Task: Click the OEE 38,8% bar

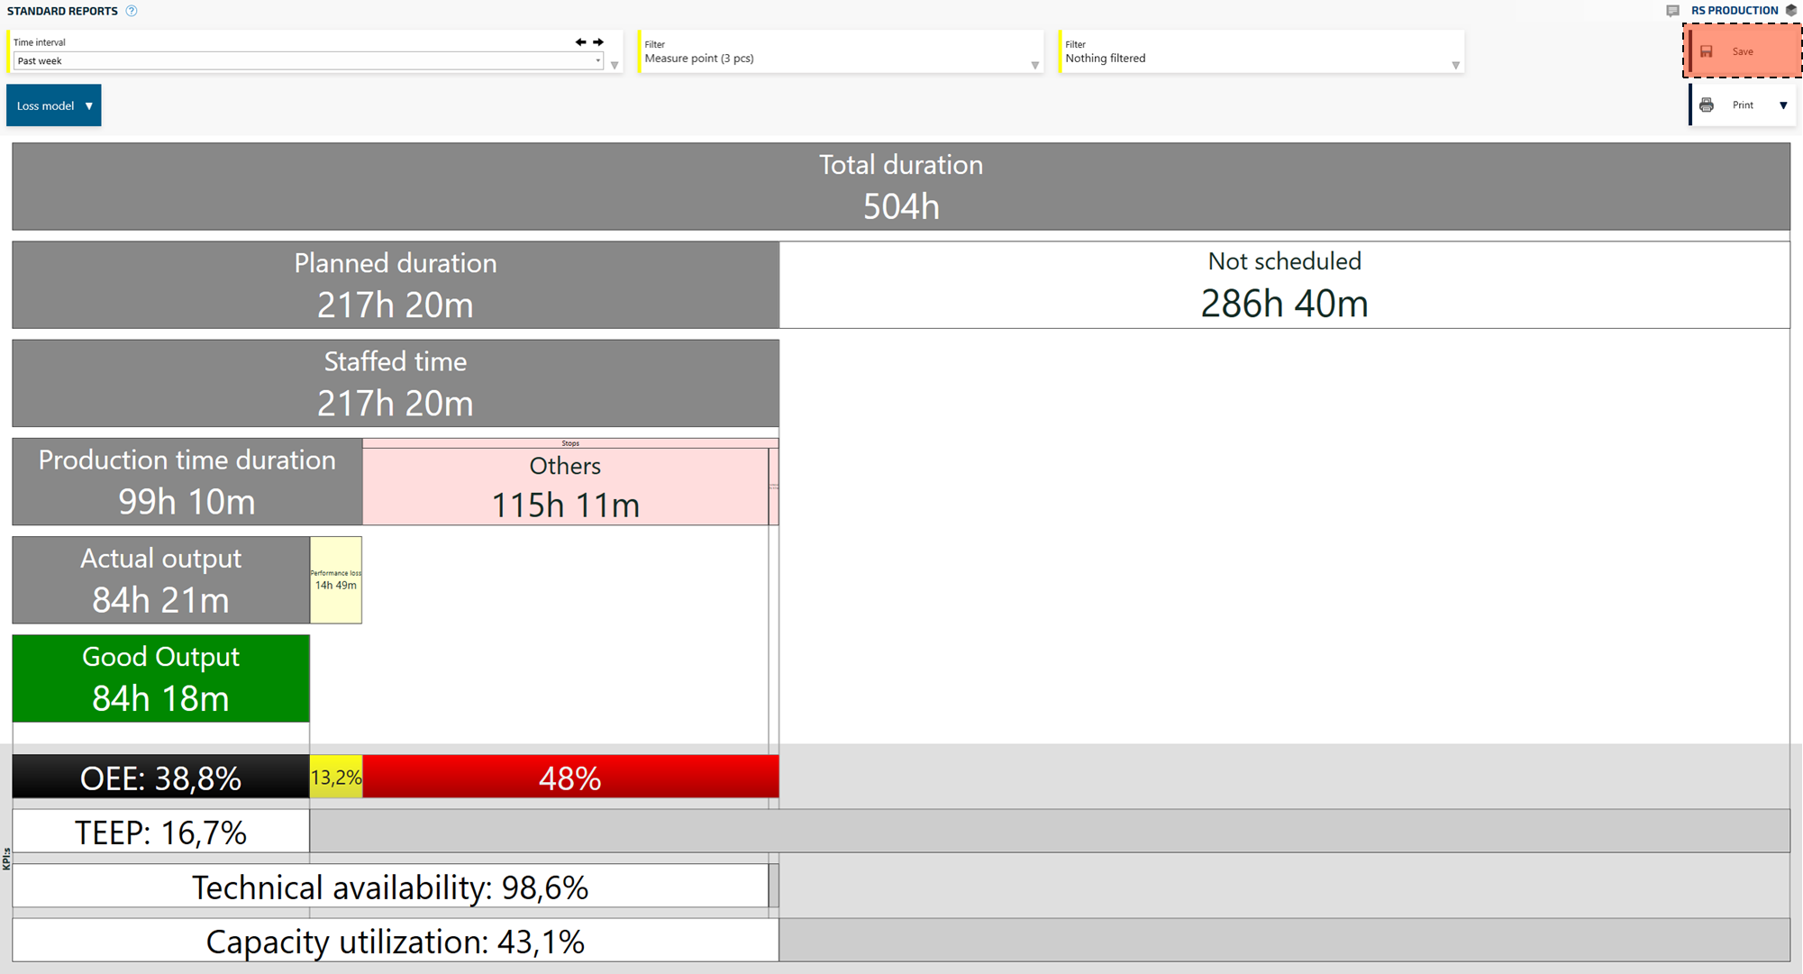Action: 160,777
